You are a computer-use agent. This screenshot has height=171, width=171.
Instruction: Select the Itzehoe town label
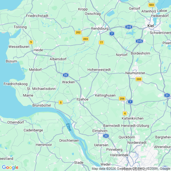pos(82,99)
